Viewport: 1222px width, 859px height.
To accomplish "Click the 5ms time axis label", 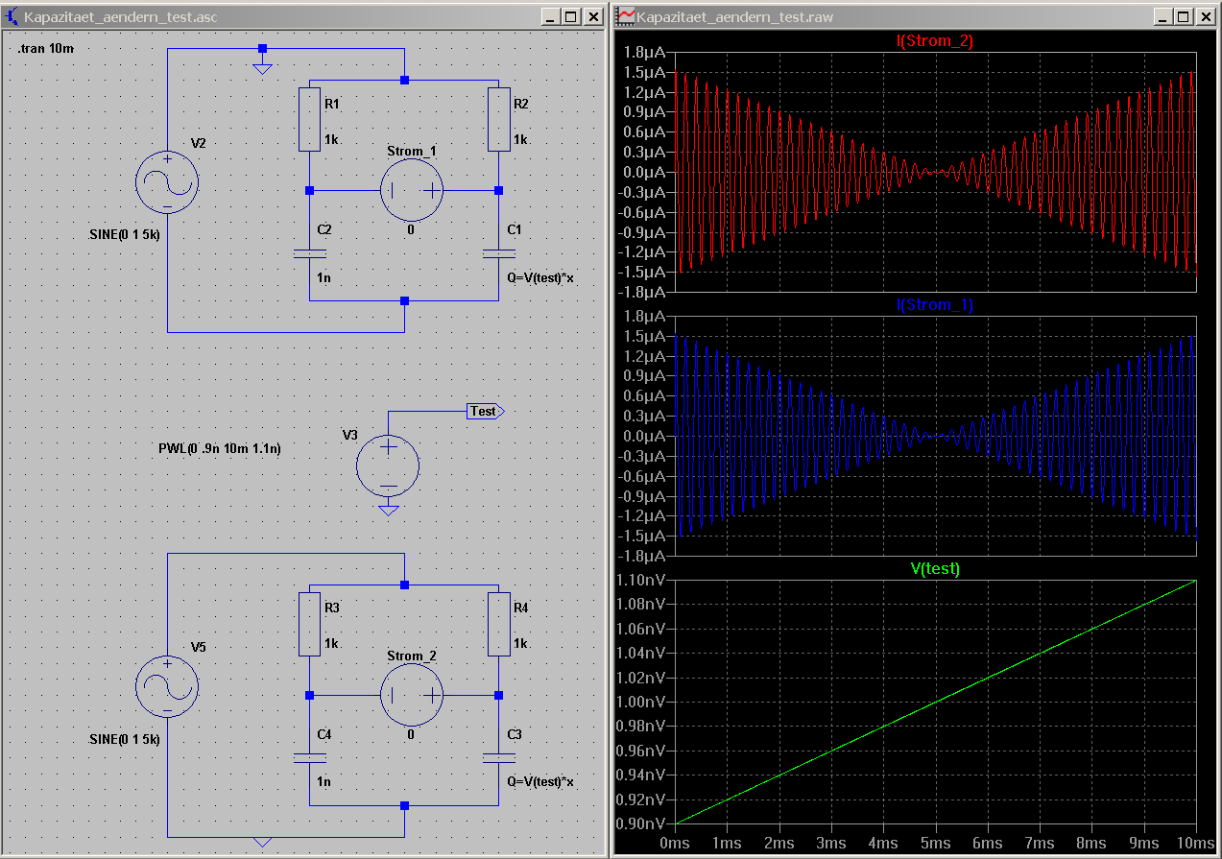I will coord(935,842).
